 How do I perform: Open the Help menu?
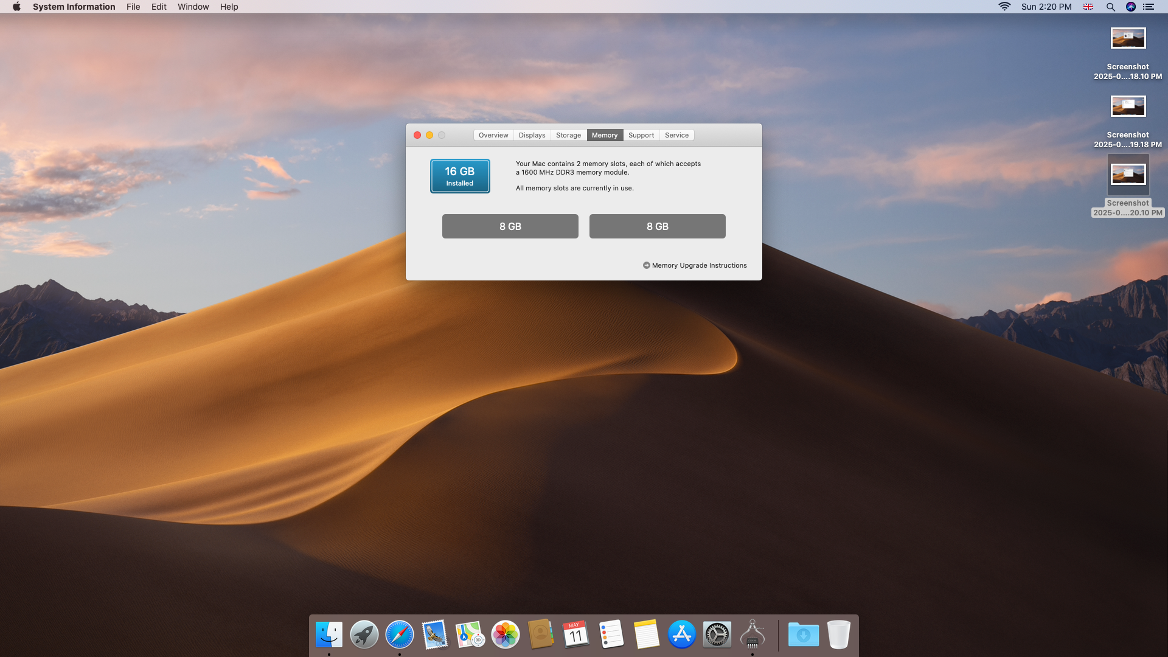point(229,7)
